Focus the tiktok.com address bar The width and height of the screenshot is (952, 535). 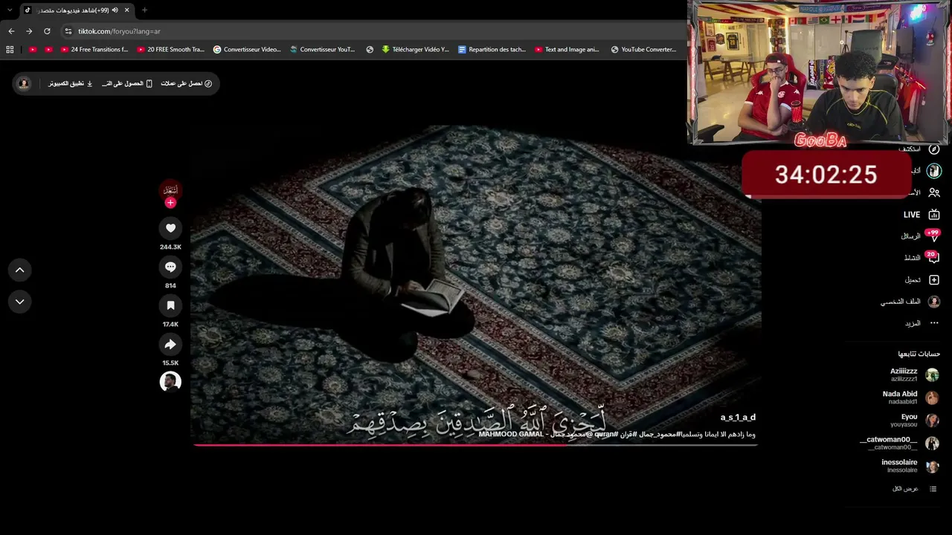tap(372, 31)
